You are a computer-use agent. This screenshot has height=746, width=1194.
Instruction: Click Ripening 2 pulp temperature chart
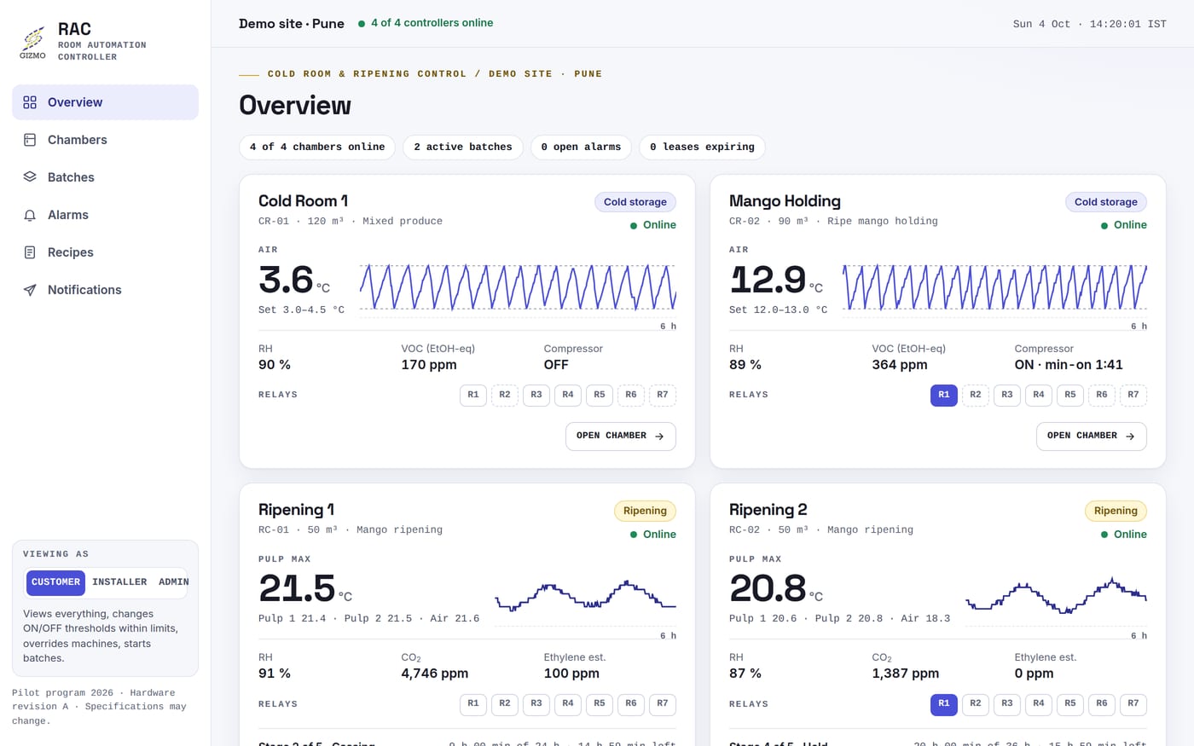point(1056,601)
